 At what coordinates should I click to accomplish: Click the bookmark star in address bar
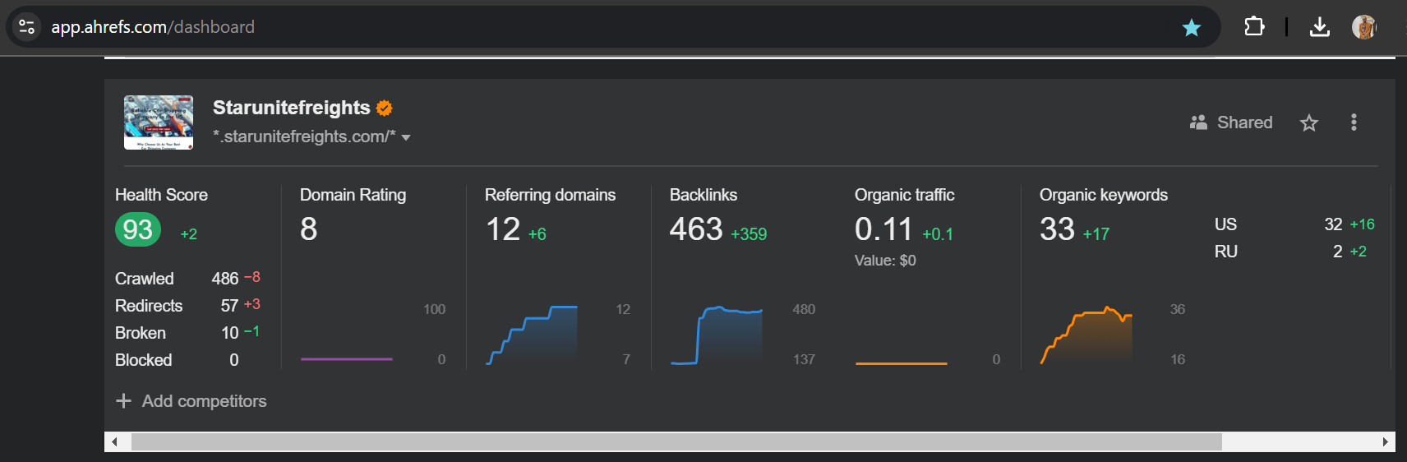pos(1191,28)
